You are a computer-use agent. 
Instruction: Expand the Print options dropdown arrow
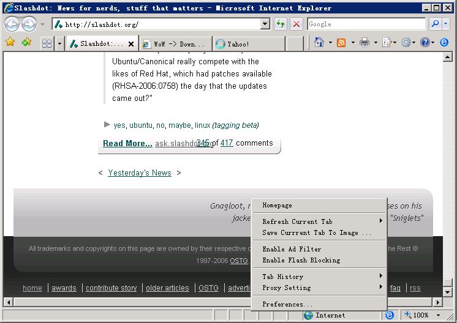[376, 43]
